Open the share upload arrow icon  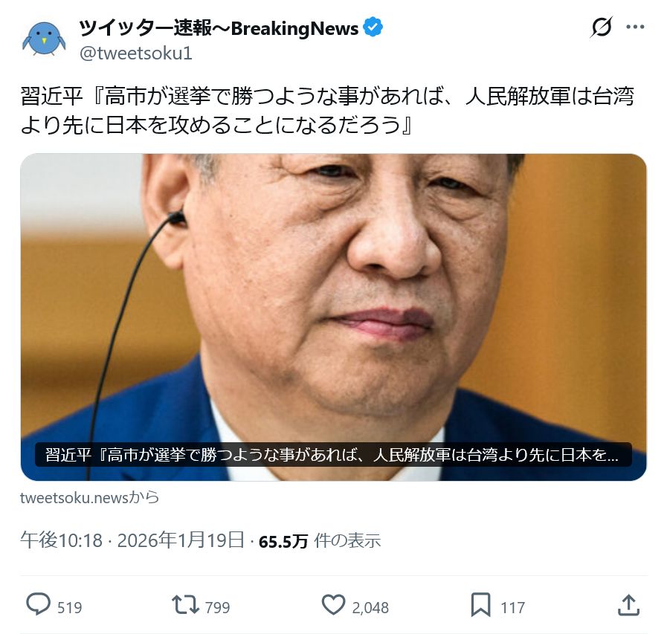(628, 605)
